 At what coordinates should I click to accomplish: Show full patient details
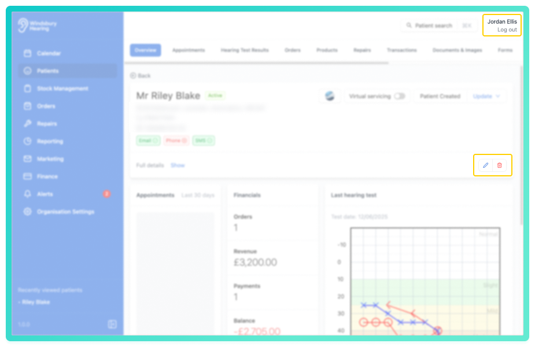pos(178,165)
